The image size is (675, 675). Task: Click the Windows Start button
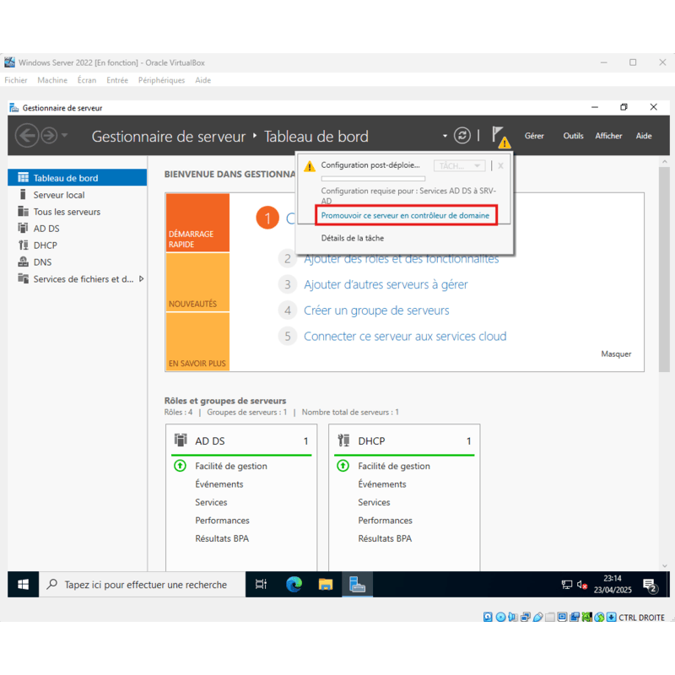[24, 585]
